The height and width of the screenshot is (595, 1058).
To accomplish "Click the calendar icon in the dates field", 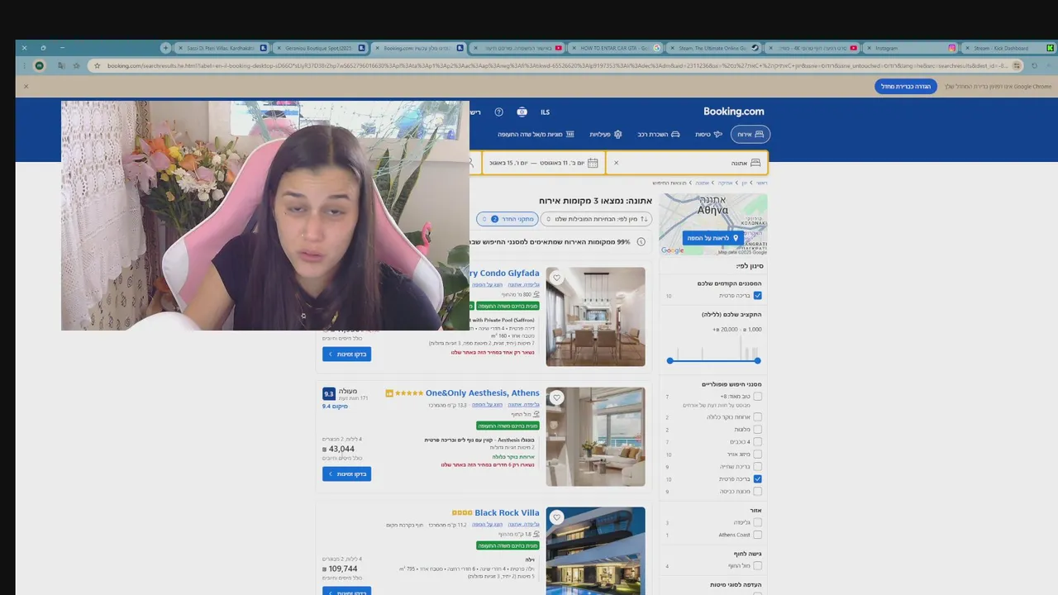I will click(x=593, y=163).
